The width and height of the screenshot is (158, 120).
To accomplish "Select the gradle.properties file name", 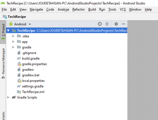I will (34, 64).
